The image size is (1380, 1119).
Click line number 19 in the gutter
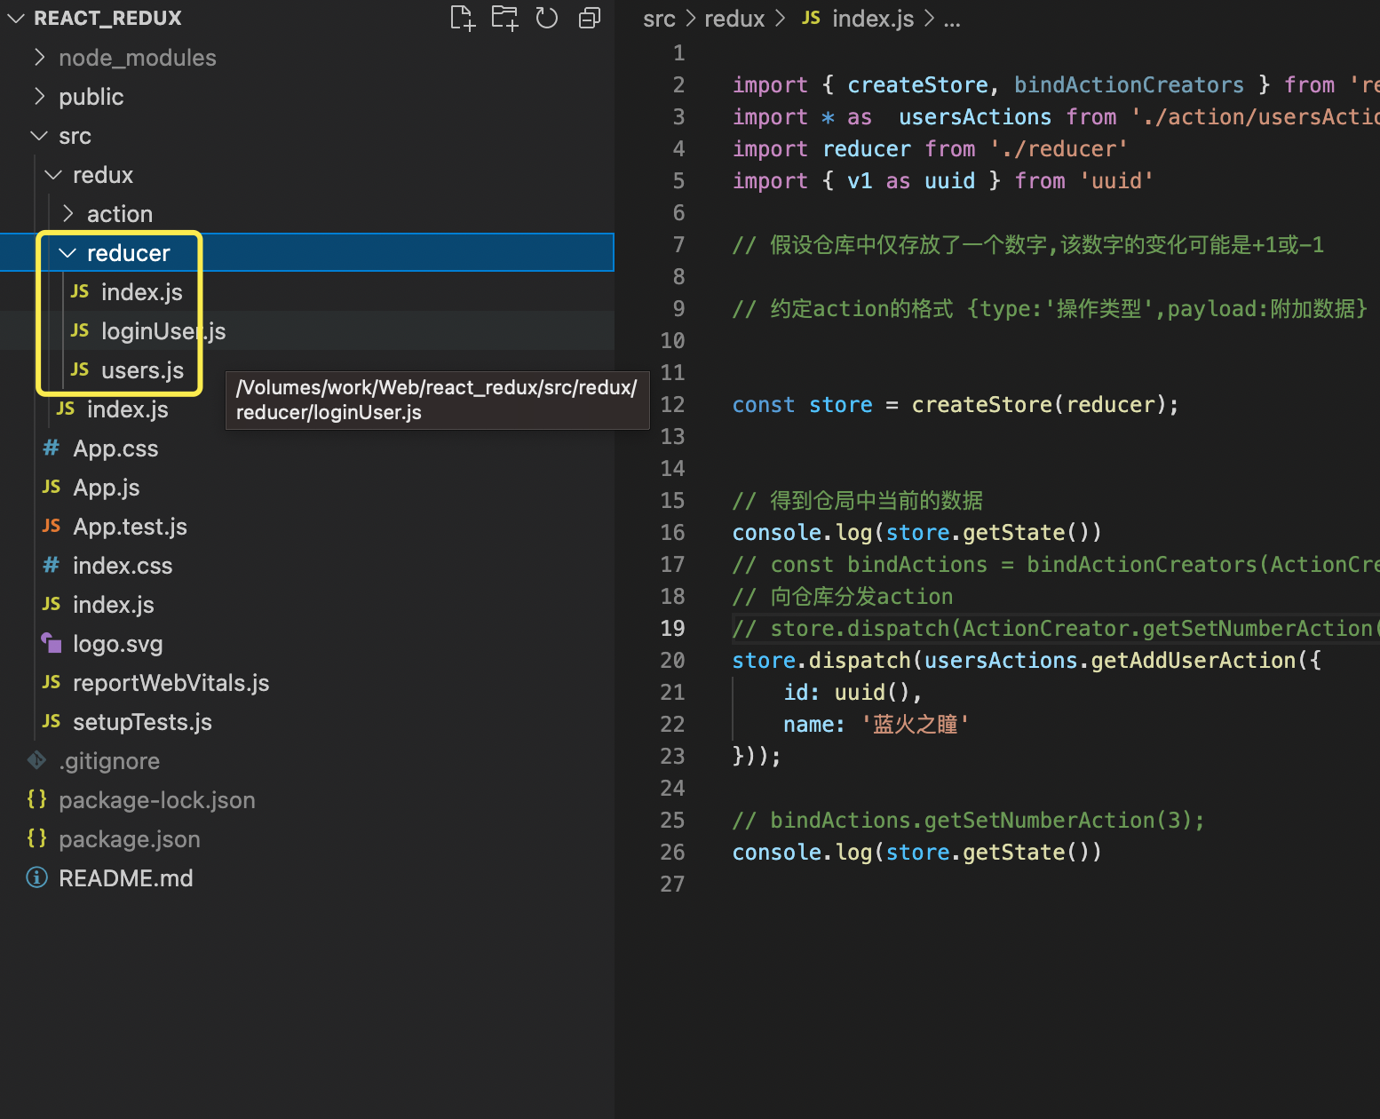672,629
